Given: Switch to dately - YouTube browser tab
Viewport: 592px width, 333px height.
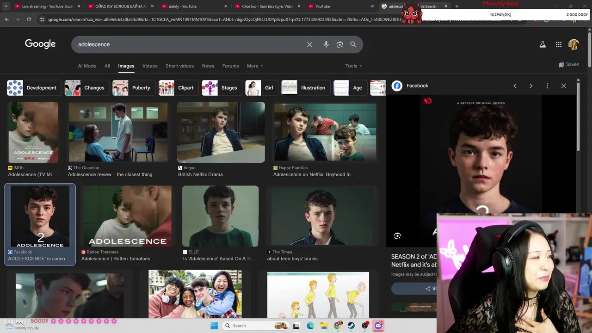Looking at the screenshot, I should 194,6.
